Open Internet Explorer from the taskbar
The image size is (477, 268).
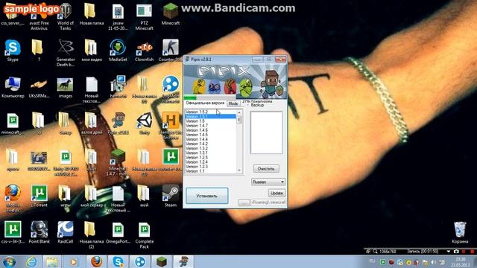coord(31,261)
